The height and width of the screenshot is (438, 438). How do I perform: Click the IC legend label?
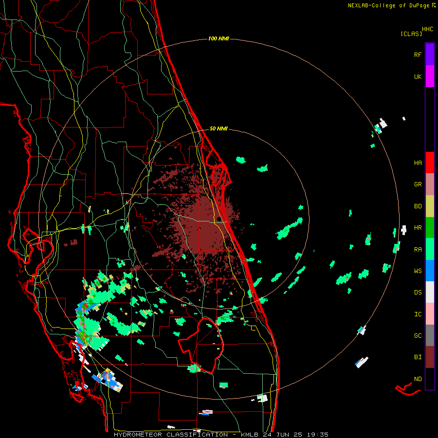click(x=418, y=314)
